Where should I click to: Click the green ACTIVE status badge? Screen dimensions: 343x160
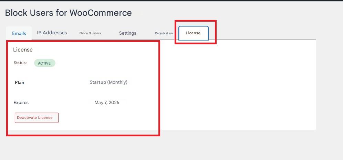click(44, 63)
